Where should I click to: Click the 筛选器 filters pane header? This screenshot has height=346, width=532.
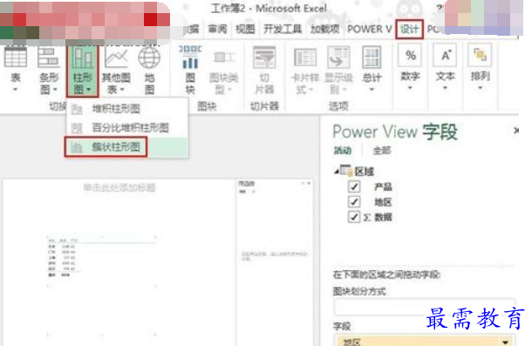(x=246, y=184)
